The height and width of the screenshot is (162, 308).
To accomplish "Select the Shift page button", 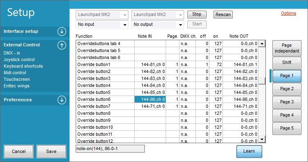I will click(x=287, y=63).
